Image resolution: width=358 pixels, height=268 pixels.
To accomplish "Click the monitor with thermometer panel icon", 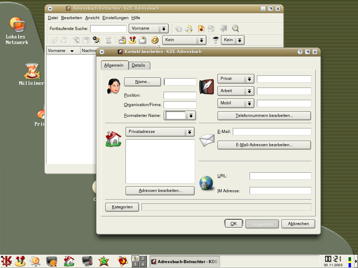I will coord(87,261).
